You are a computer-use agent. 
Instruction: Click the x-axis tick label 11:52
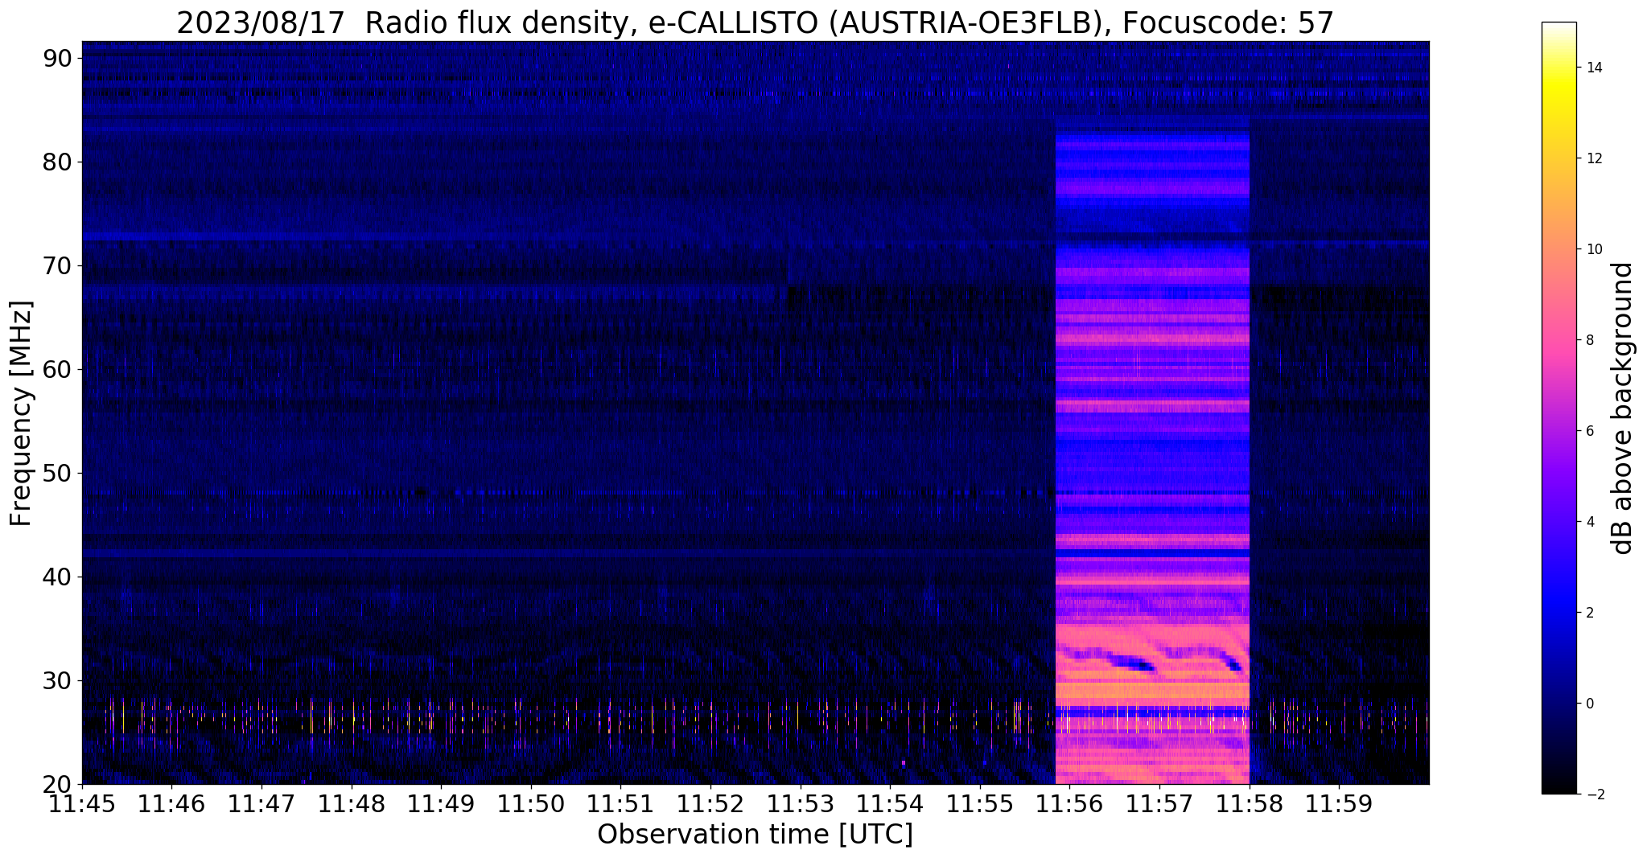pyautogui.click(x=710, y=803)
